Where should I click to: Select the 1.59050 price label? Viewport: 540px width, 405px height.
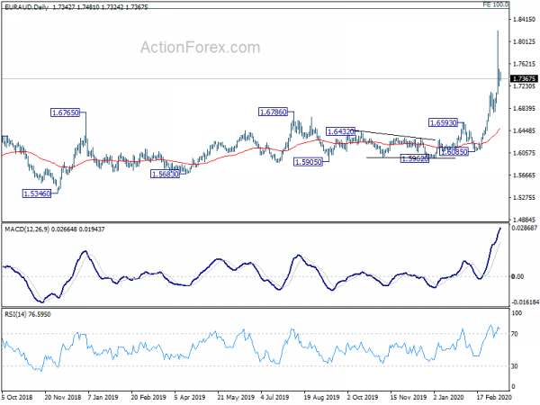[308, 162]
